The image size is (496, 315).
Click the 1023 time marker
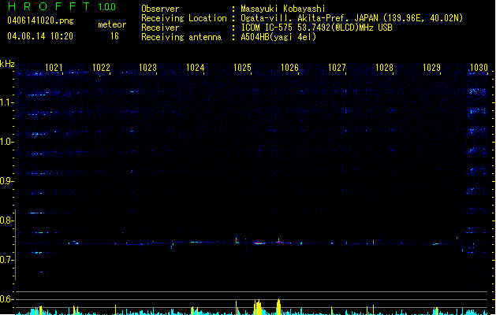pos(148,68)
